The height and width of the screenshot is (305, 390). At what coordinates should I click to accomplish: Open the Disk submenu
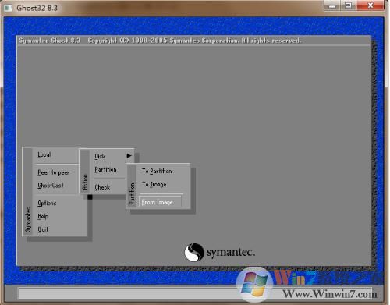click(100, 156)
